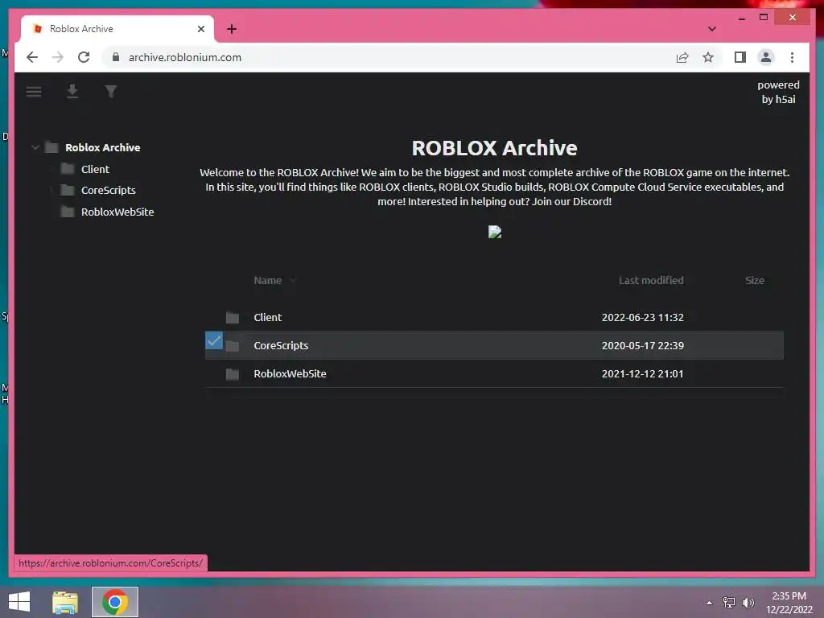Image resolution: width=824 pixels, height=618 pixels.
Task: Click the 2021-12-12 21:01 date text
Action: coord(642,373)
